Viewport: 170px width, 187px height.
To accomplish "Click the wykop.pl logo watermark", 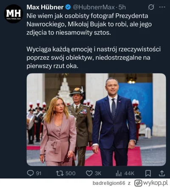I will (x=151, y=183).
